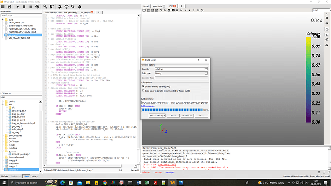Open the main hamburger menu
The width and height of the screenshot is (331, 186).
pyautogui.click(x=3, y=7)
